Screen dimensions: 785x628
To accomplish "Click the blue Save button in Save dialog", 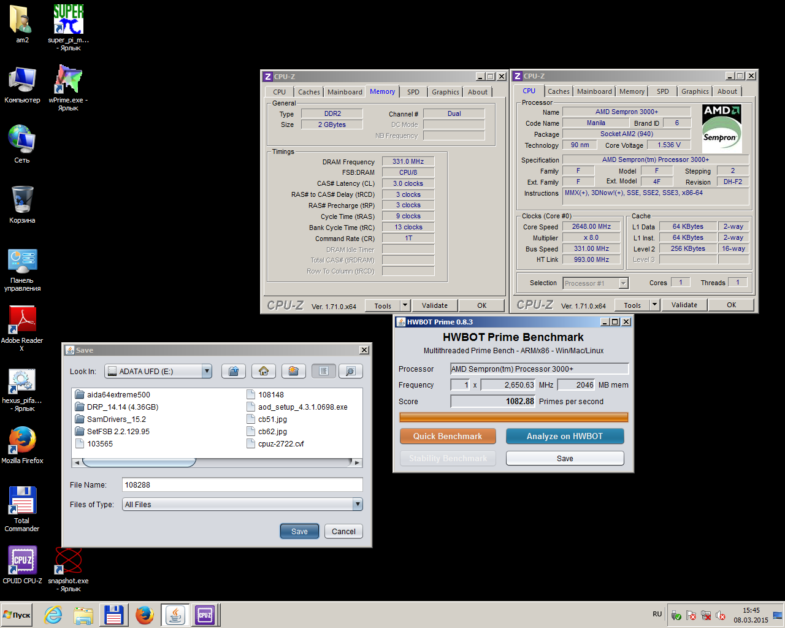I will (299, 531).
